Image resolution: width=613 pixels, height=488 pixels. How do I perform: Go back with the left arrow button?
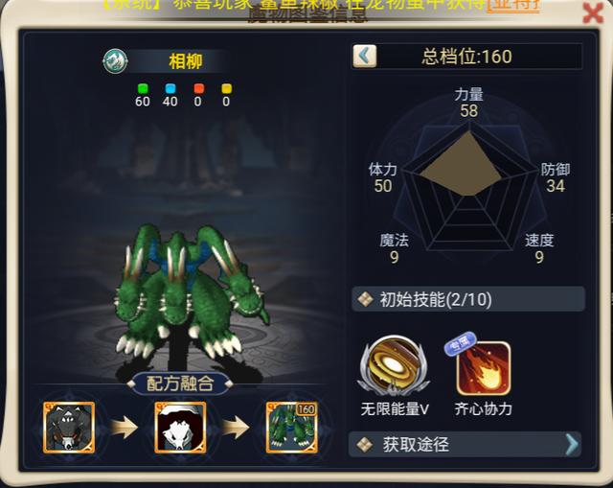[x=365, y=56]
